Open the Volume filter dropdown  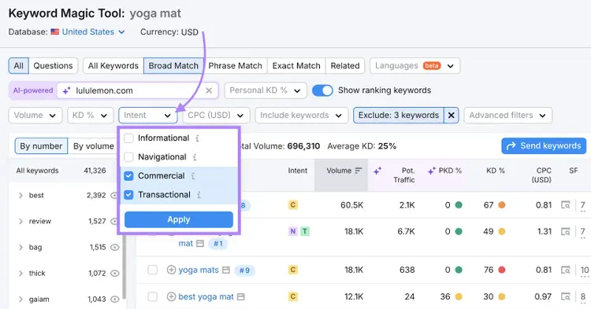(35, 116)
